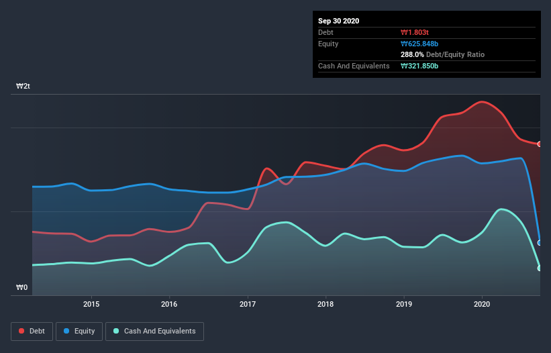This screenshot has height=353, width=551.
Task: Click the ₩321.850b cash value
Action: pos(419,66)
